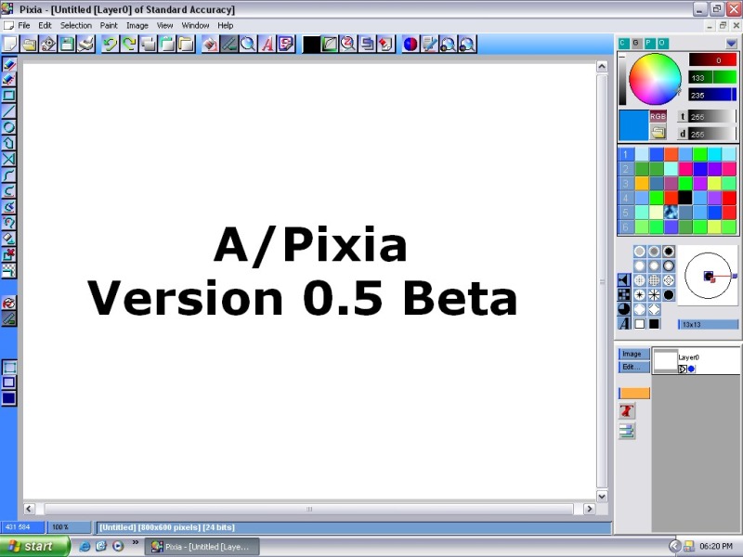The image size is (743, 557).
Task: Redo the action with the green clockwise arrow
Action: tap(129, 44)
